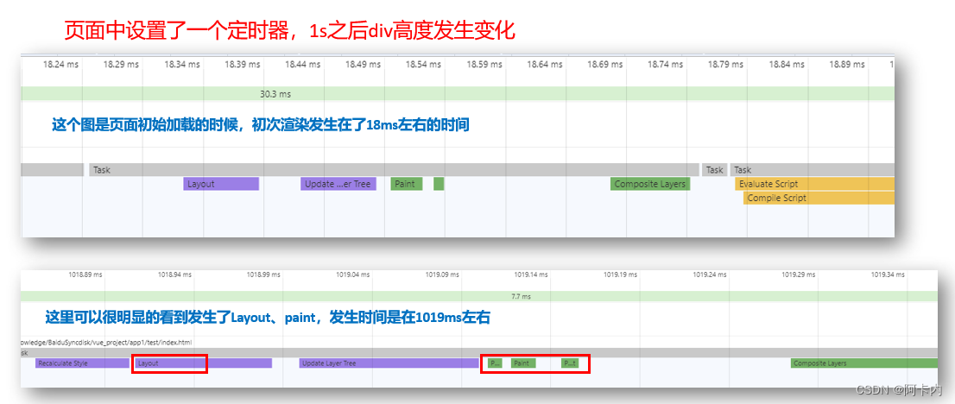This screenshot has height=404, width=955.
Task: Click the 1019.19 ms ruler label
Action: point(621,275)
